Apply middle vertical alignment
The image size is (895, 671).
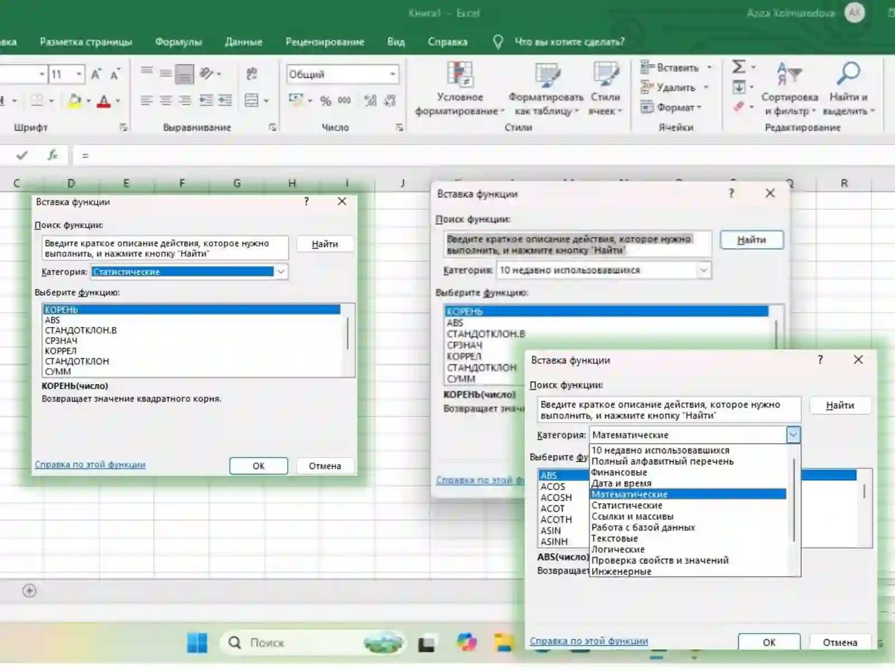(166, 73)
